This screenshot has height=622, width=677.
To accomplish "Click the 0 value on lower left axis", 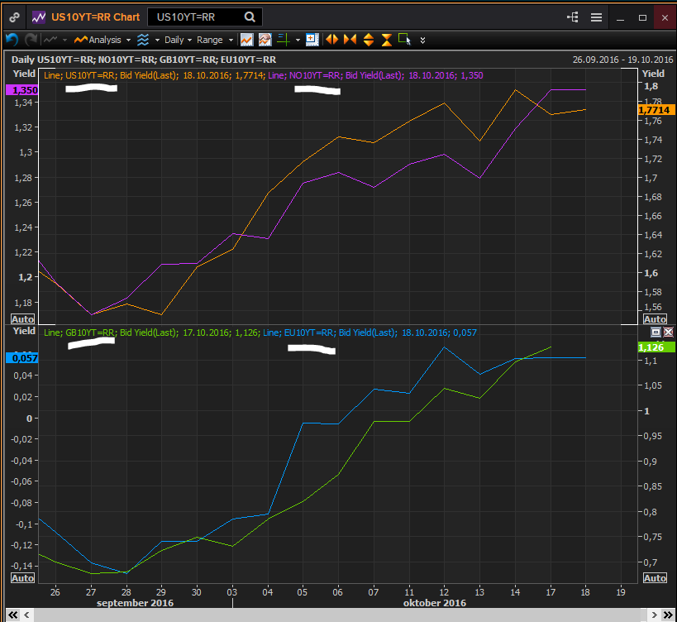I will pos(30,419).
